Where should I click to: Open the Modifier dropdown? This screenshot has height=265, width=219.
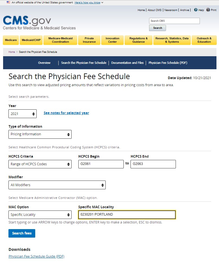point(57,185)
